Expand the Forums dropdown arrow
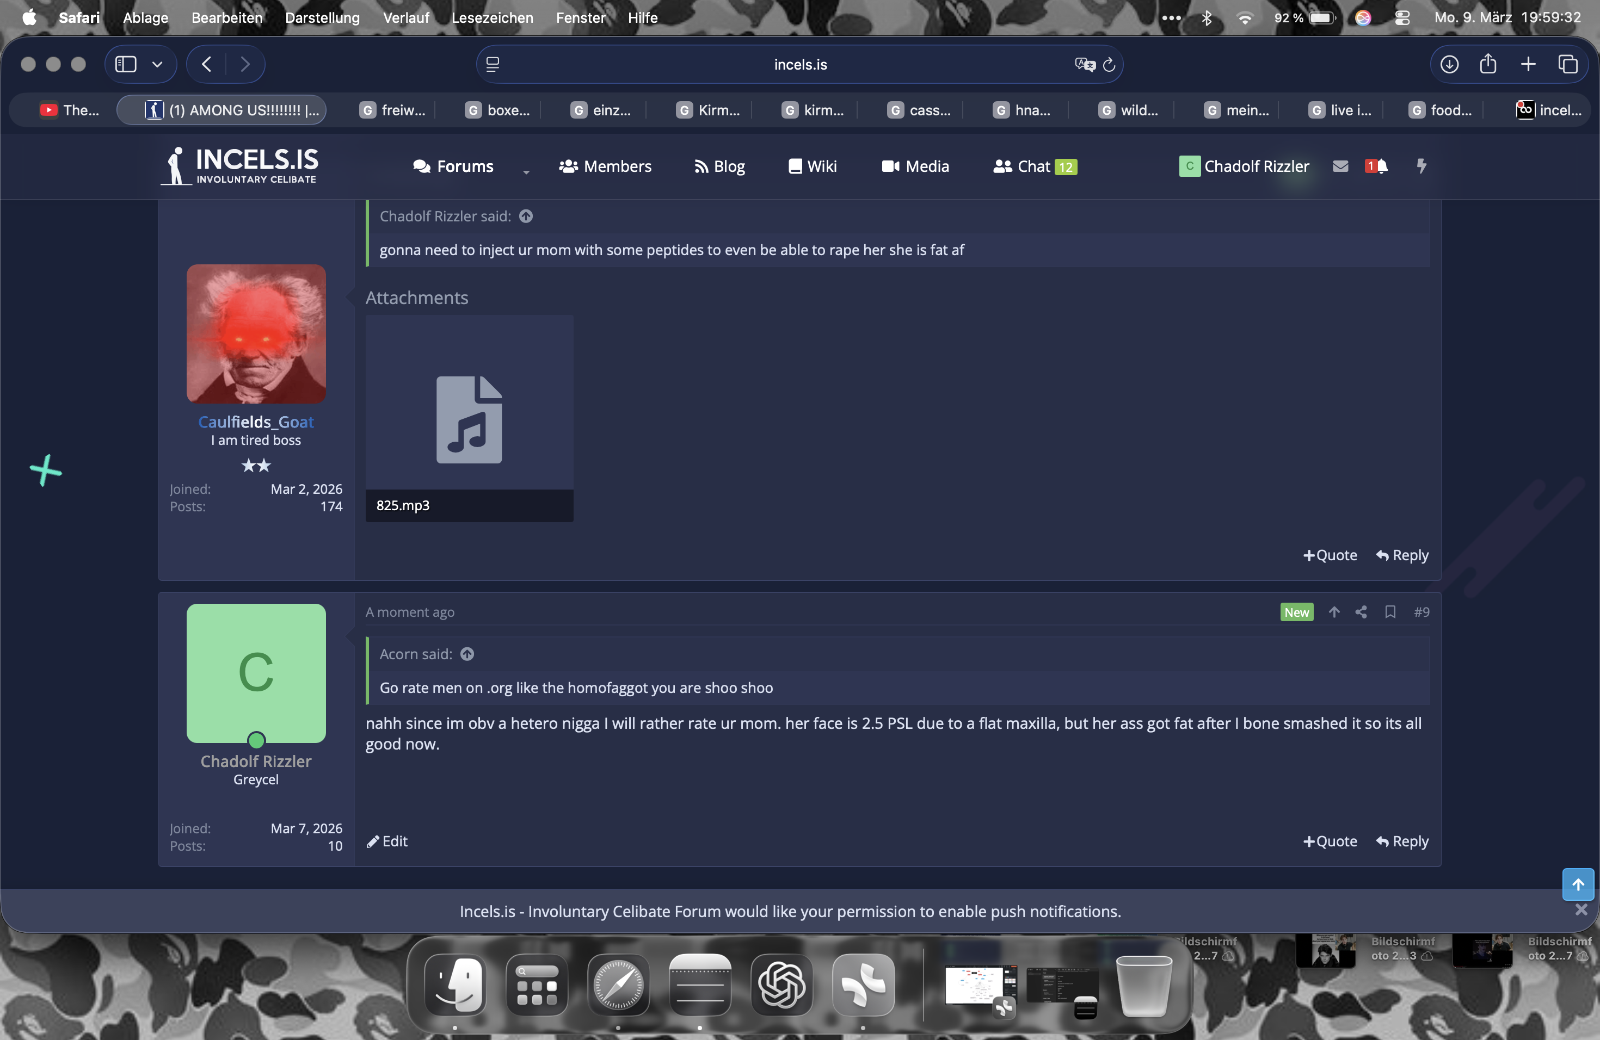The width and height of the screenshot is (1600, 1040). pos(526,171)
